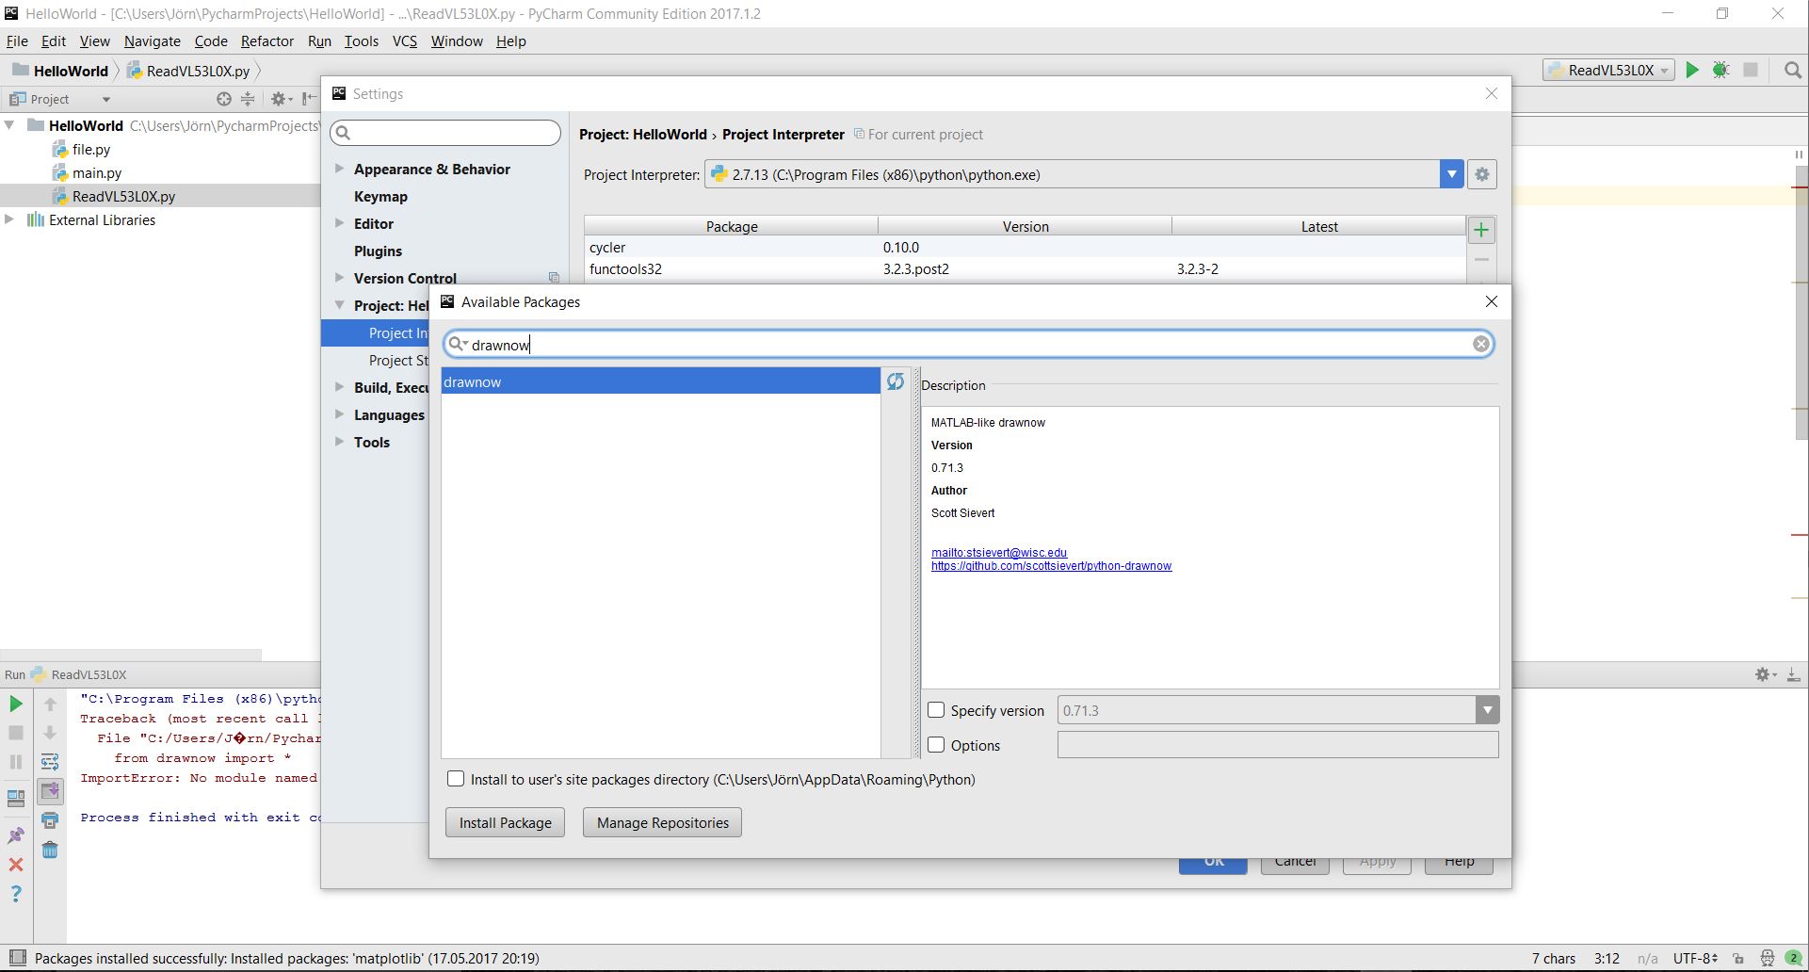Restore layout in the Run panel

16,799
